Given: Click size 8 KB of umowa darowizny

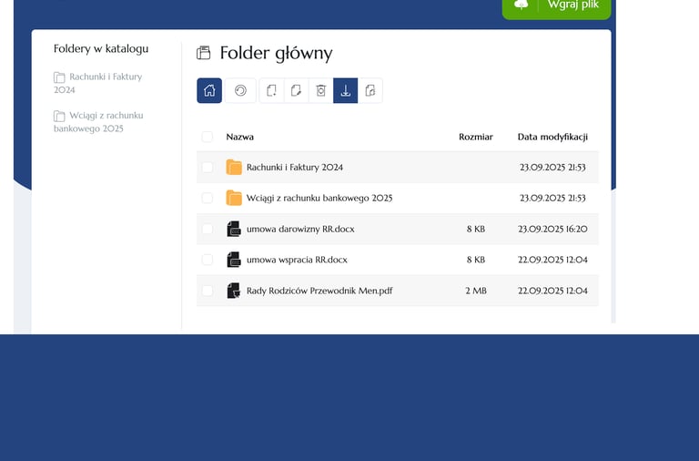Looking at the screenshot, I should pyautogui.click(x=476, y=229).
